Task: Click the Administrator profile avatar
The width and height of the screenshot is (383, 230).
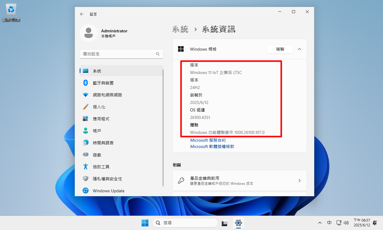Action: pyautogui.click(x=89, y=33)
